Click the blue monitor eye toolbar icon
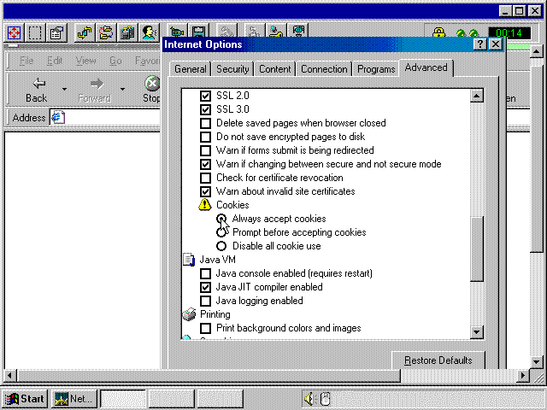 coord(298,32)
